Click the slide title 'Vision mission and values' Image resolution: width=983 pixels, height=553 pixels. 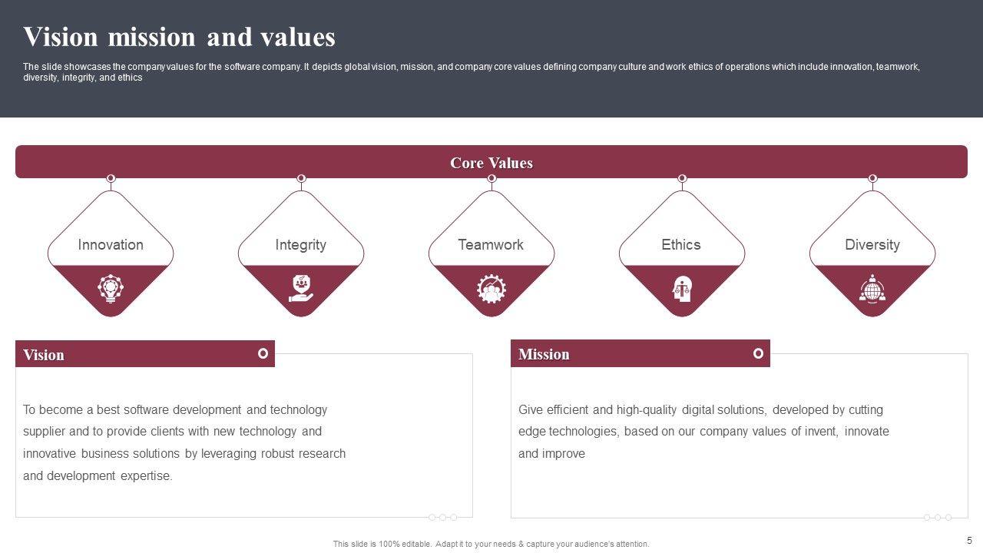click(x=179, y=37)
